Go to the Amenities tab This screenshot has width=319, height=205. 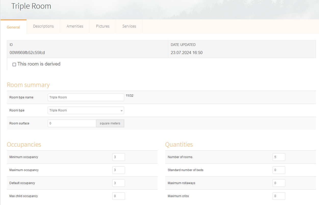[75, 26]
